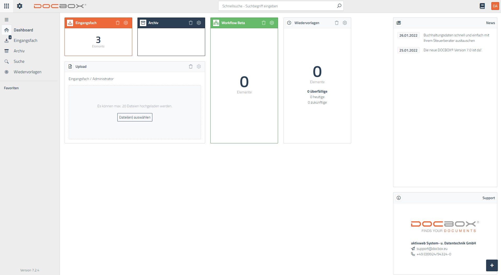Open the Eingangsfach tile showing 3 Elemente
Screen dimensions: 501x275
pos(98,42)
